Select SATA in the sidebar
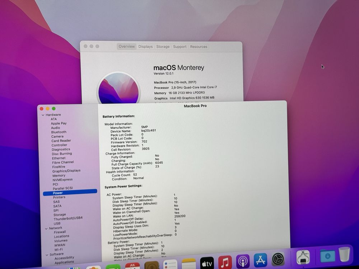The height and width of the screenshot is (269, 359). (x=57, y=206)
